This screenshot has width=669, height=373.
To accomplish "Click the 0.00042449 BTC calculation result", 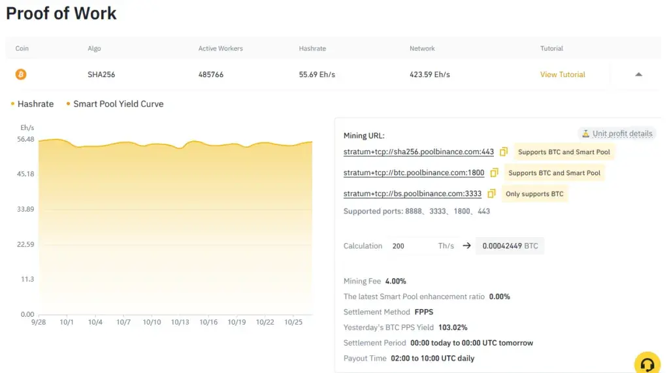I will pos(510,246).
